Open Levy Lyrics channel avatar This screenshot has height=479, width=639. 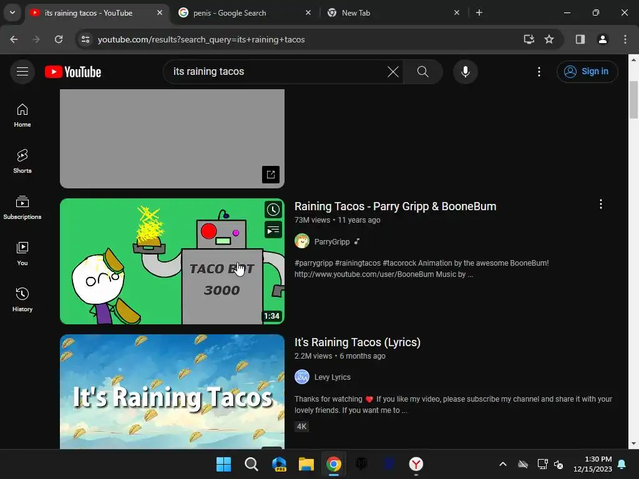[x=302, y=377]
